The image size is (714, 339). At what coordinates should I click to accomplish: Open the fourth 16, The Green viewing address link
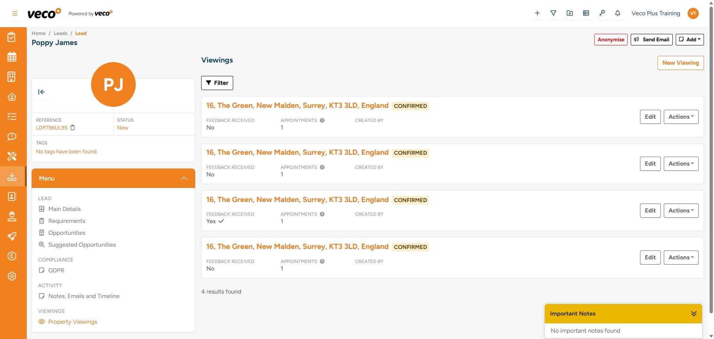coord(297,247)
